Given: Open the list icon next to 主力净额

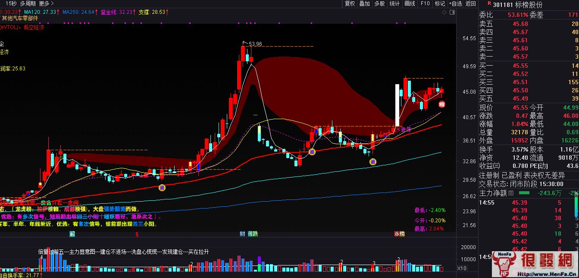Looking at the screenshot, I should coord(512,193).
